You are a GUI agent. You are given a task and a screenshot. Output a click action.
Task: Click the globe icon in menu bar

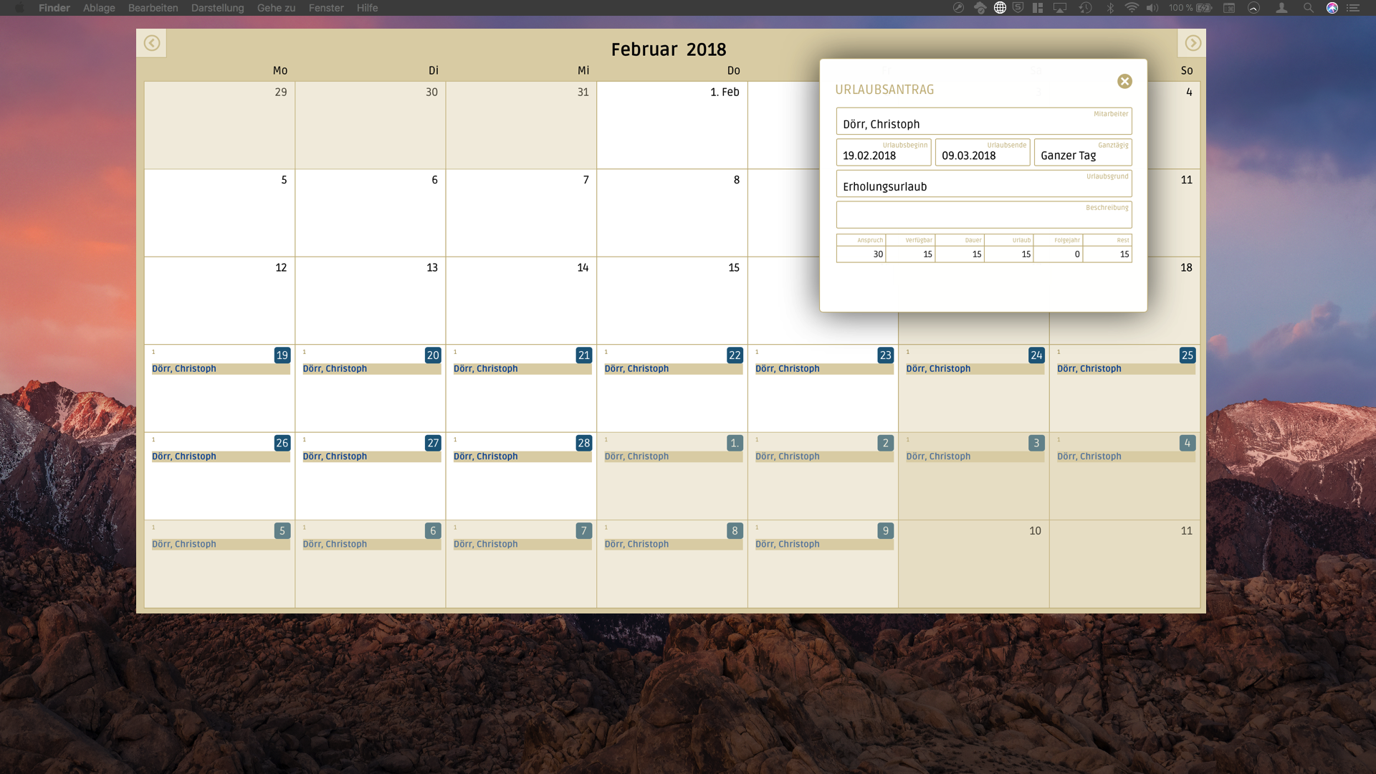[1000, 8]
